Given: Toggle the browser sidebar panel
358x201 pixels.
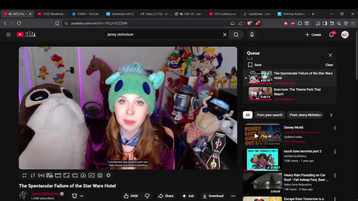Looking at the screenshot, I should click(325, 23).
